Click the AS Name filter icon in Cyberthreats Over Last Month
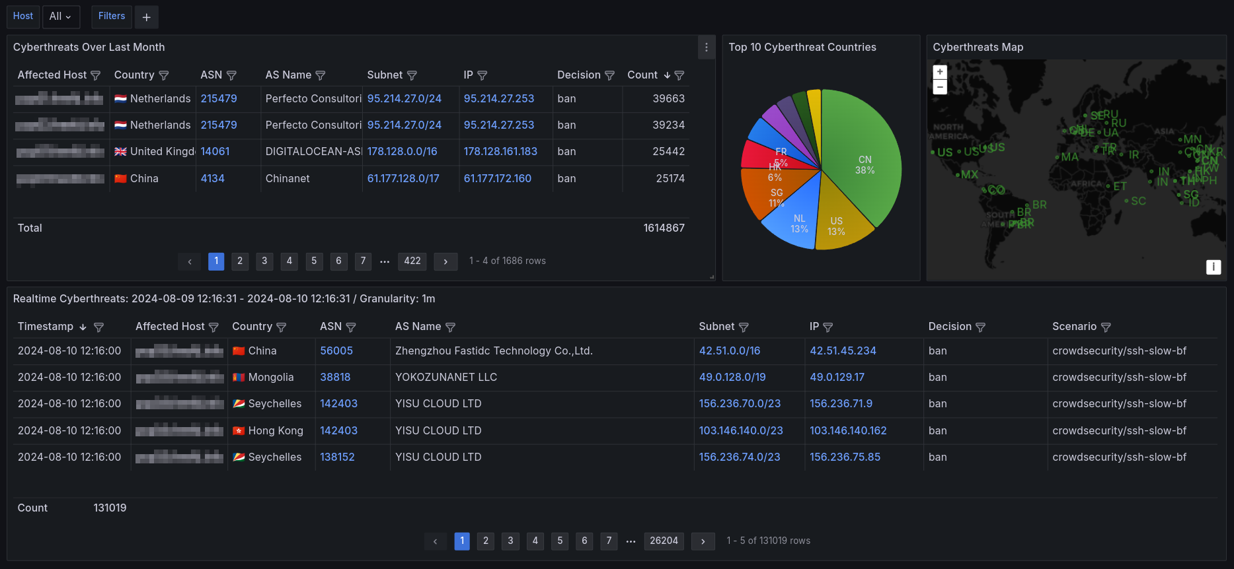 pos(321,75)
